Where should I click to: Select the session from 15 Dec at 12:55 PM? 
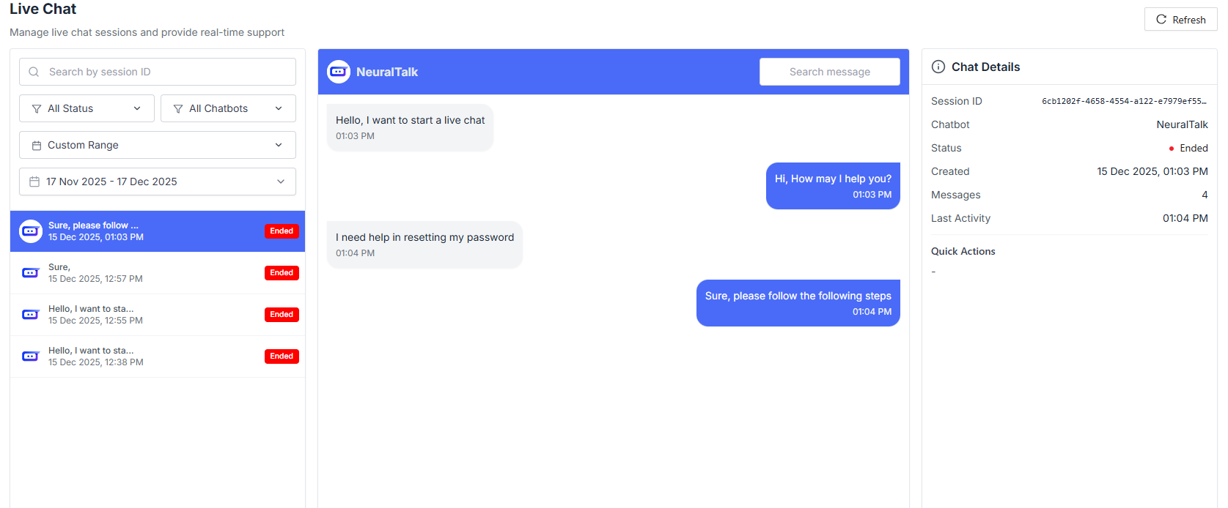[147, 315]
